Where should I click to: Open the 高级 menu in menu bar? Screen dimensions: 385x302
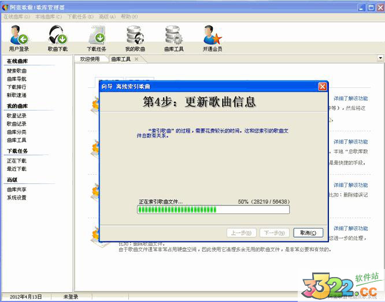(107, 16)
